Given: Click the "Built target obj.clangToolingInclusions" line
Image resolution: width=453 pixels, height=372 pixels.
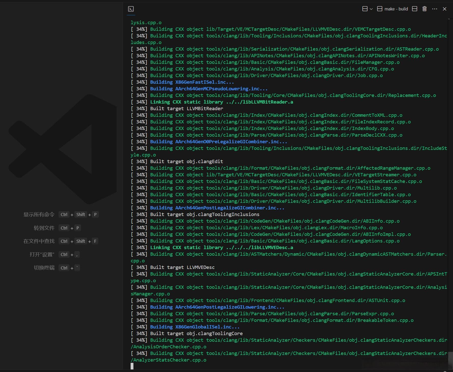Looking at the screenshot, I should pyautogui.click(x=195, y=214).
